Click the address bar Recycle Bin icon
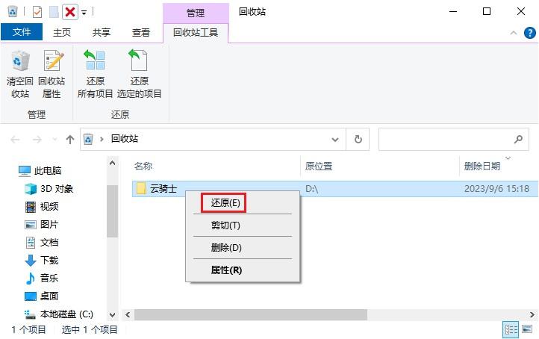Viewport: 539px width, 339px height. 88,139
